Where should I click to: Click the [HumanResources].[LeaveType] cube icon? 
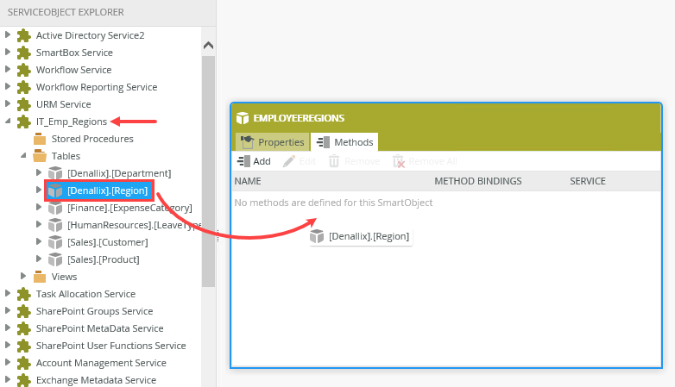pos(55,225)
